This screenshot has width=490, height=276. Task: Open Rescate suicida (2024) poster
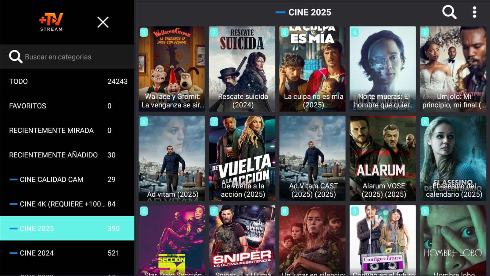[242, 69]
